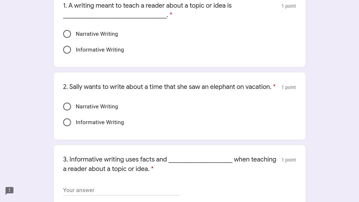Click the red required asterisk on question 1
Viewport: 359px width, 202px height.
coord(171,14)
